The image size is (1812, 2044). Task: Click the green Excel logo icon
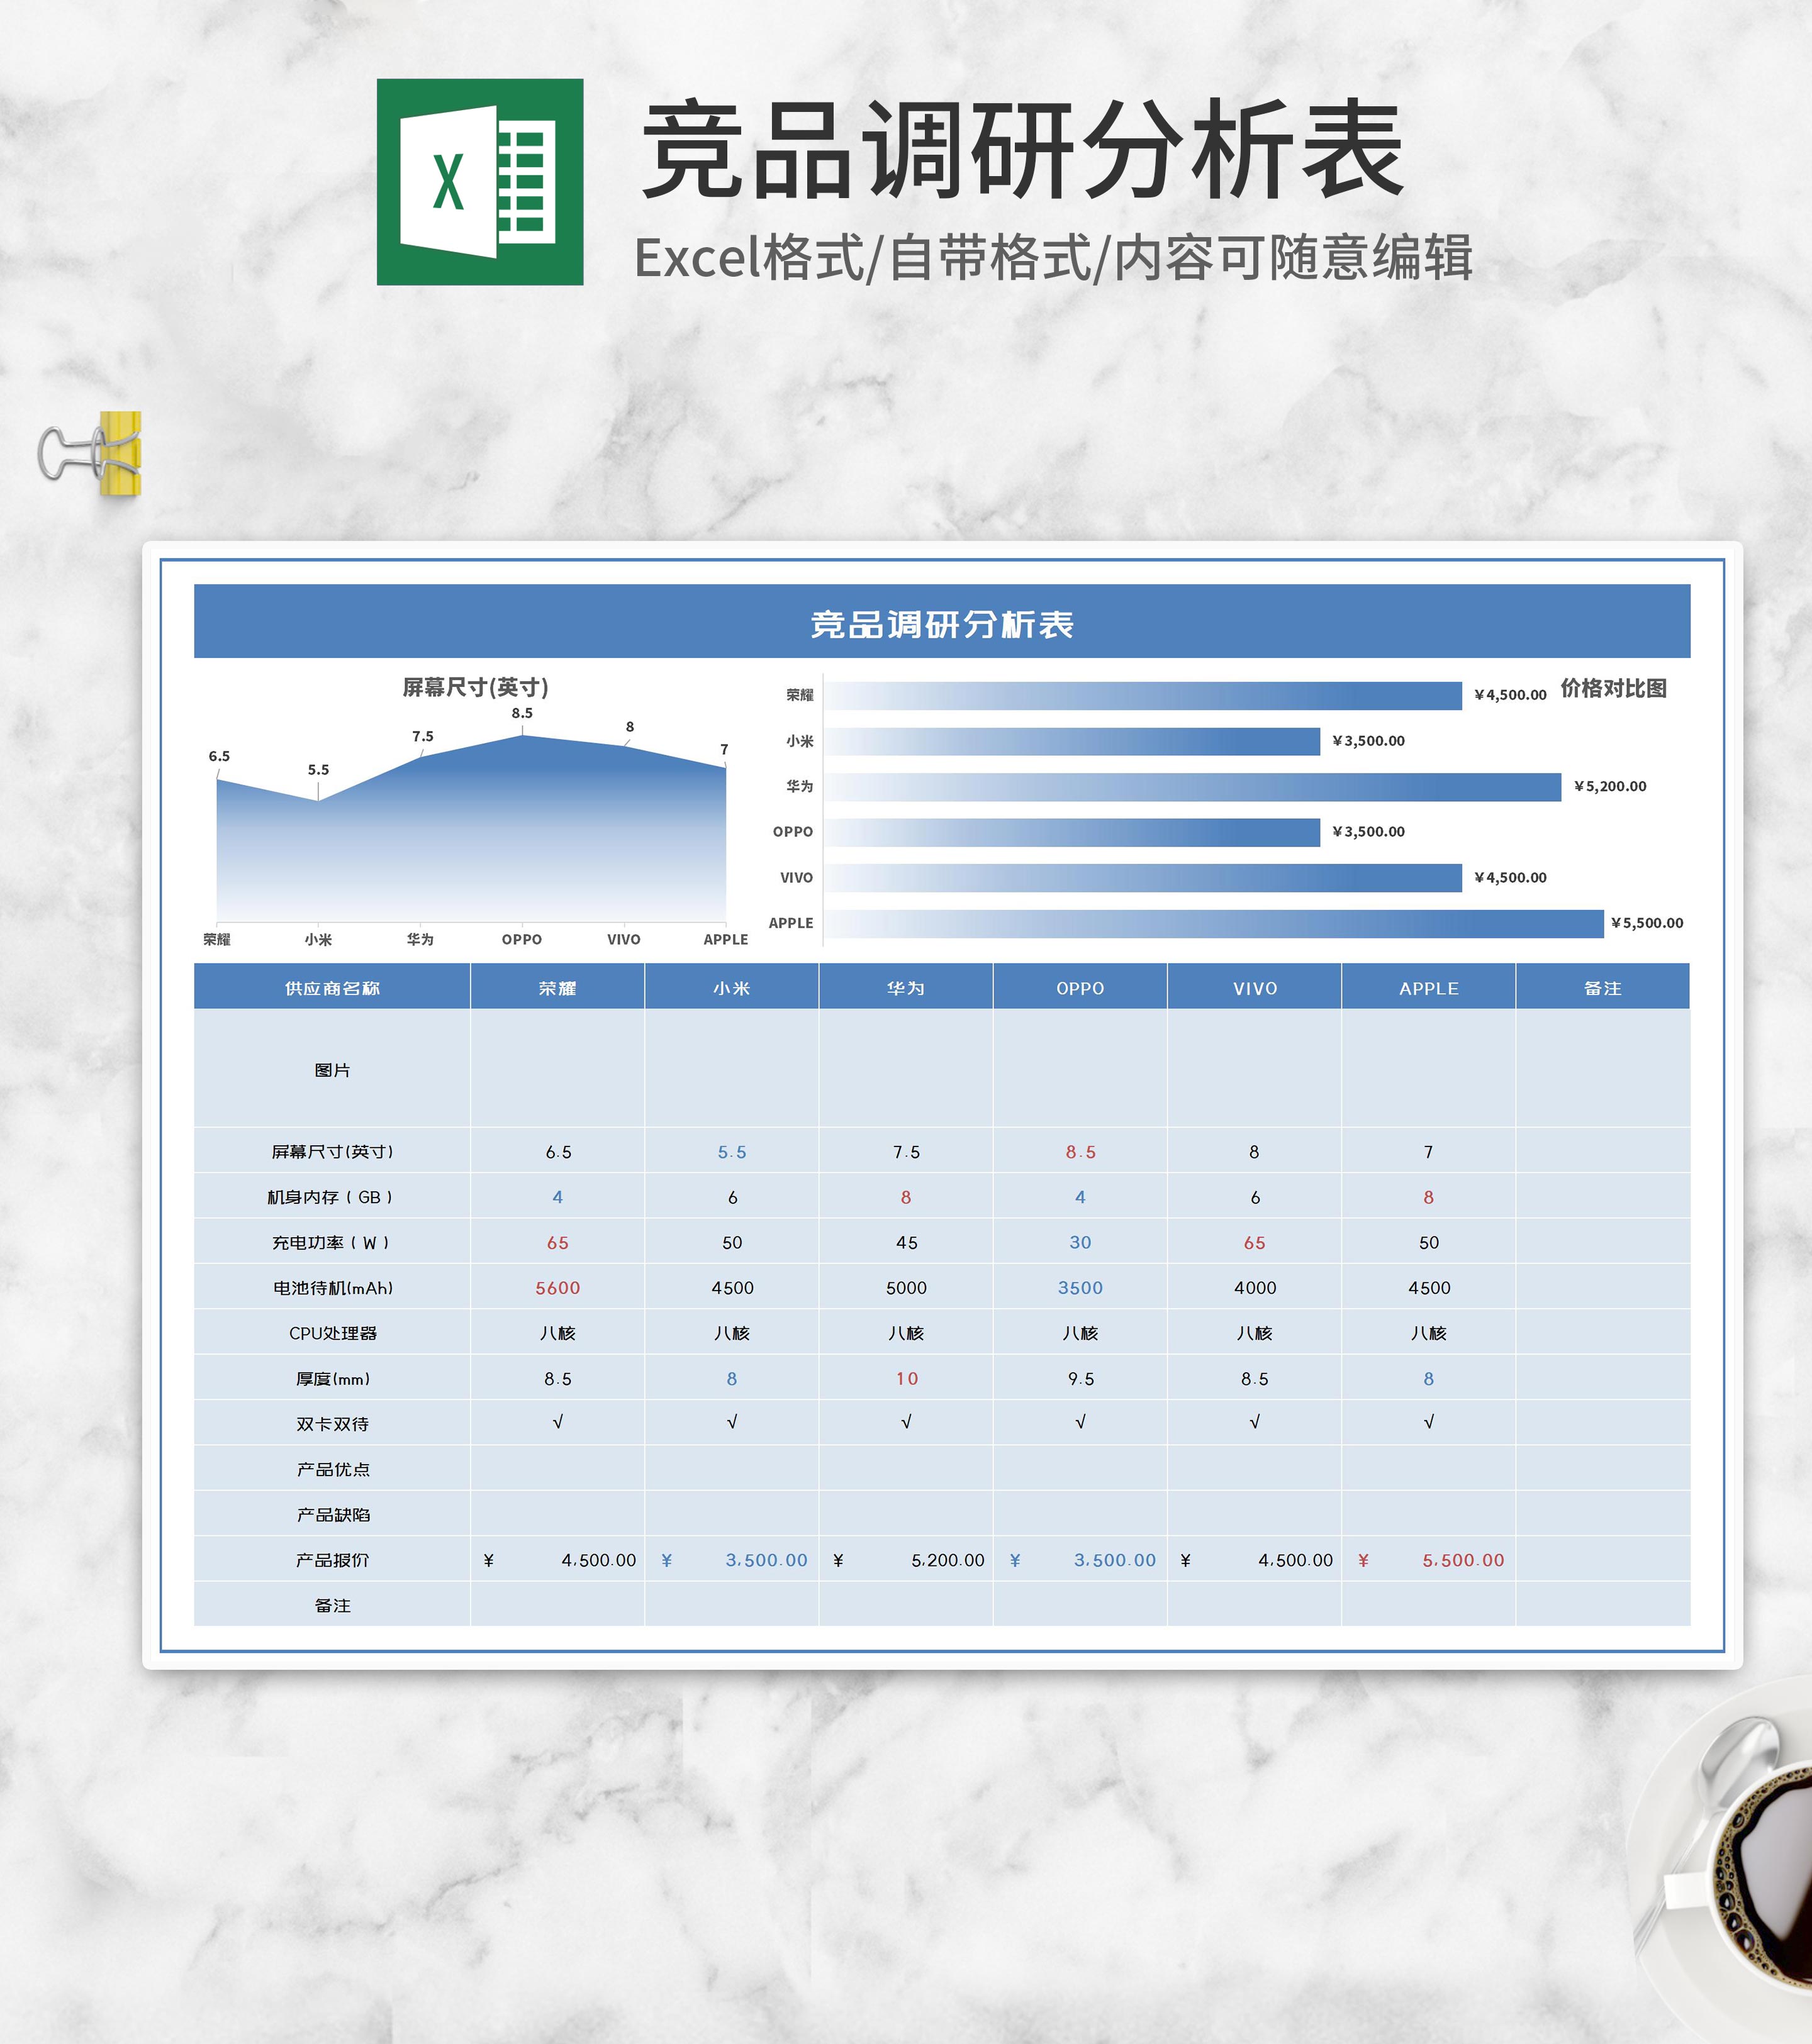[479, 182]
